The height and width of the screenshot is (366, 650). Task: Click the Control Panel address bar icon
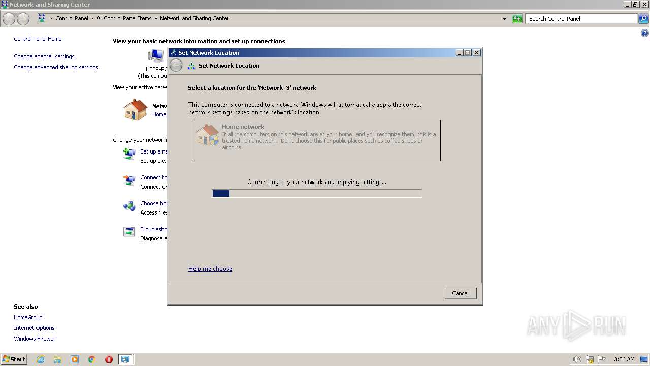[x=42, y=18]
